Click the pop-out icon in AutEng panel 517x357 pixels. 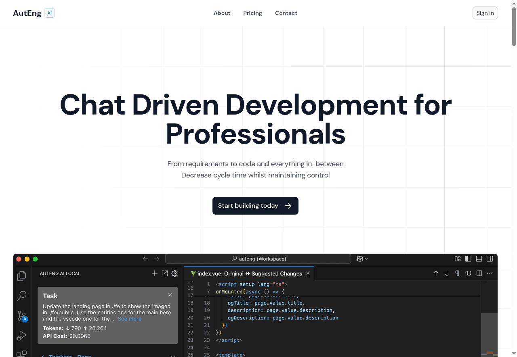[x=165, y=273]
